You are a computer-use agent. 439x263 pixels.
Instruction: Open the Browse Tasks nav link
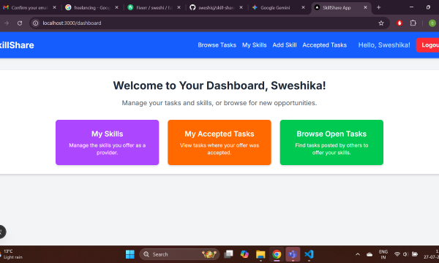click(x=217, y=45)
